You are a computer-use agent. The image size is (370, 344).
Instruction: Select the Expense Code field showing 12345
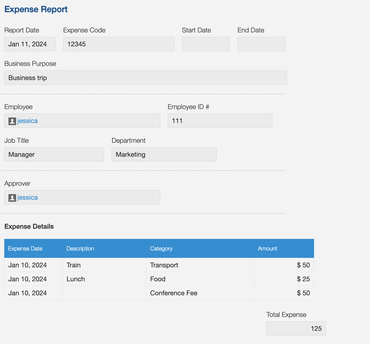pos(118,44)
